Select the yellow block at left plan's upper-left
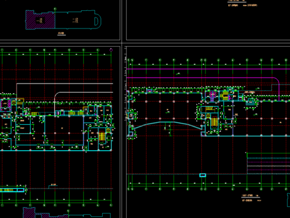Screen dimensions: 290x218 tap(20, 101)
